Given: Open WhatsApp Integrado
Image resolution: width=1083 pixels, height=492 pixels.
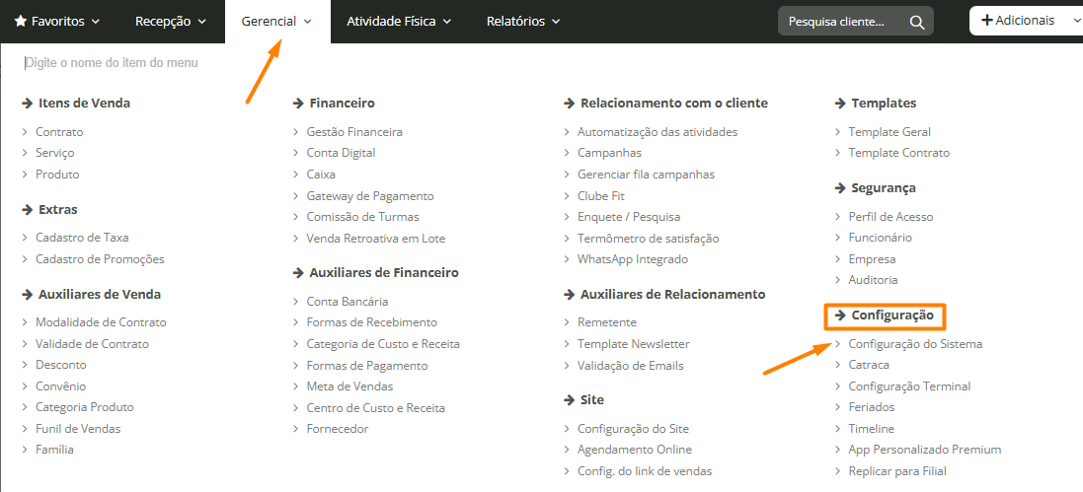Looking at the screenshot, I should [633, 259].
